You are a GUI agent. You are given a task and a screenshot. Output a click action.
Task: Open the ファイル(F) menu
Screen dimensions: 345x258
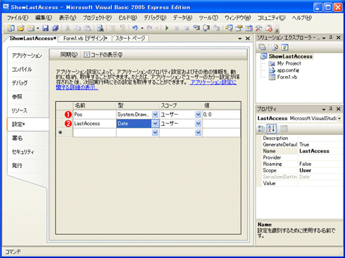[18, 18]
